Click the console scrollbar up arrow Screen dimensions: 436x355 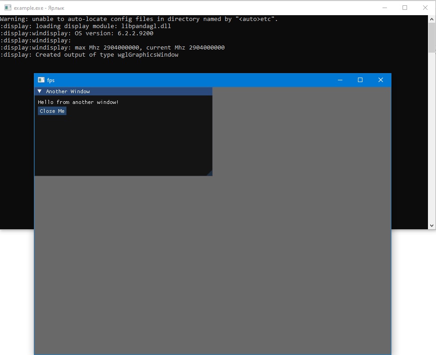432,19
